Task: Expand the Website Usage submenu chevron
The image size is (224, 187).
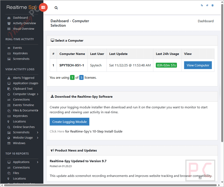Action: [x=38, y=138]
